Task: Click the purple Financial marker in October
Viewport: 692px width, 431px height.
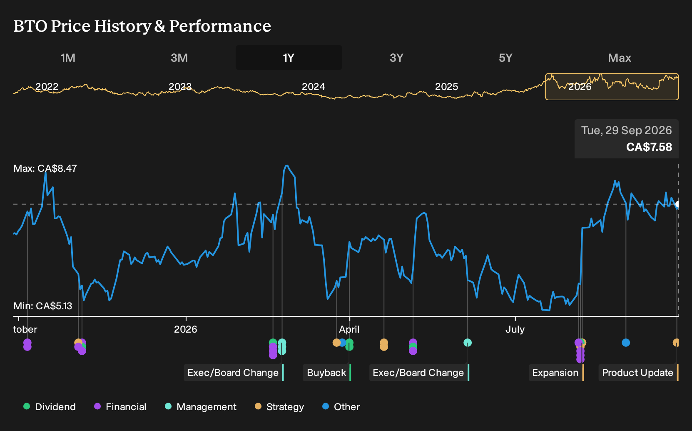Action: 27,344
